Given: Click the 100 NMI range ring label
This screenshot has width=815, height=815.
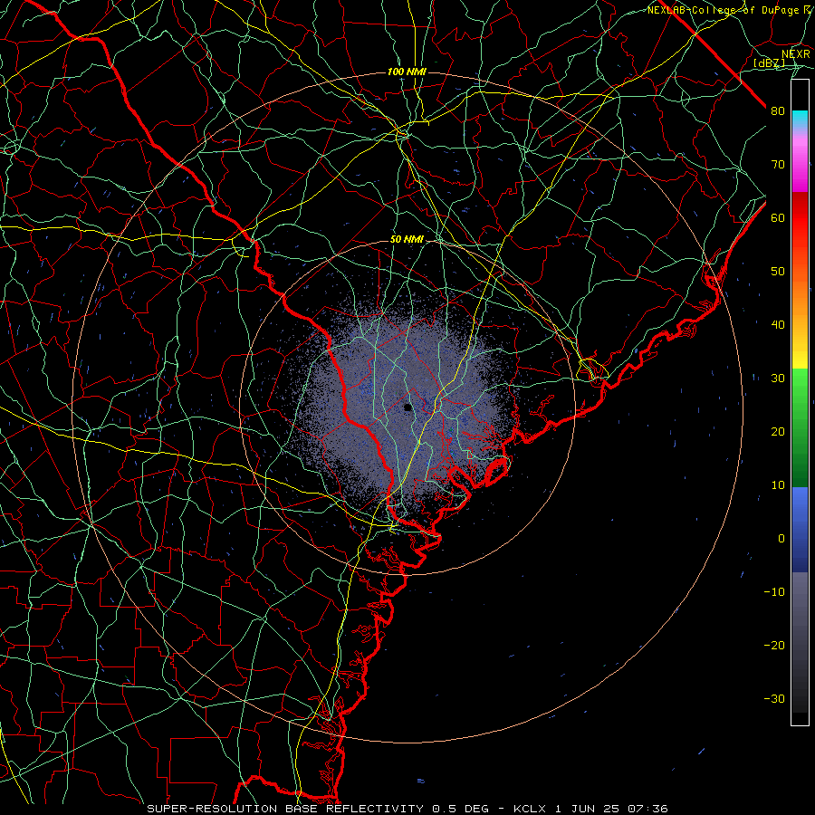Looking at the screenshot, I should tap(407, 72).
